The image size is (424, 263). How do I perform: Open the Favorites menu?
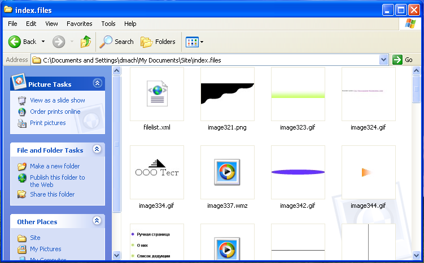(79, 24)
